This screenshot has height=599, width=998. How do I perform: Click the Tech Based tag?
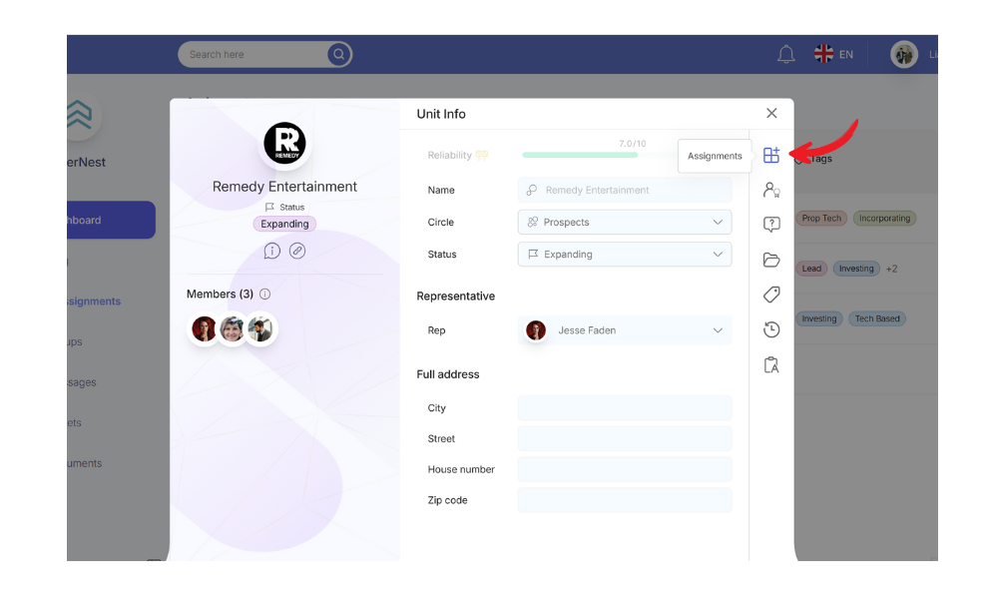pos(877,318)
